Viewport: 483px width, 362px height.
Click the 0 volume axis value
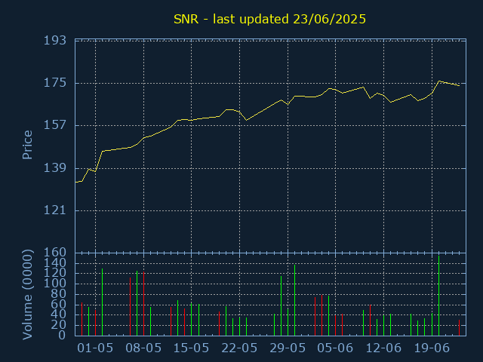click(62, 335)
